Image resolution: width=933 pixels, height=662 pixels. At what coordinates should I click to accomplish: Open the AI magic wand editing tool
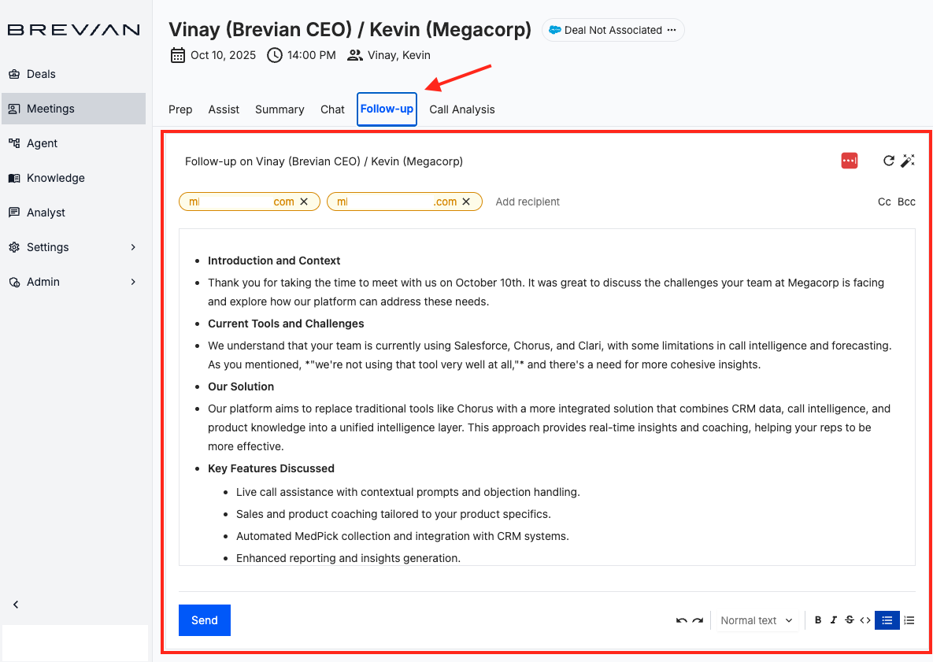908,161
